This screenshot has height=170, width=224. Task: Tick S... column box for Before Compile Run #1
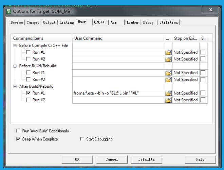click(203, 52)
